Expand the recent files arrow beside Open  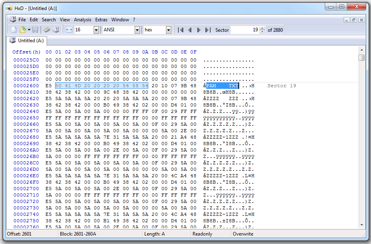point(29,30)
